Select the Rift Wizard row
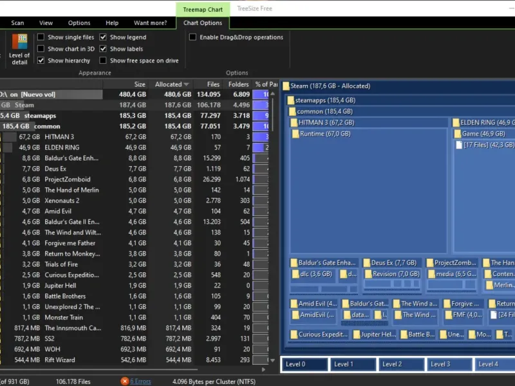The height and width of the screenshot is (386, 515). tap(135, 360)
